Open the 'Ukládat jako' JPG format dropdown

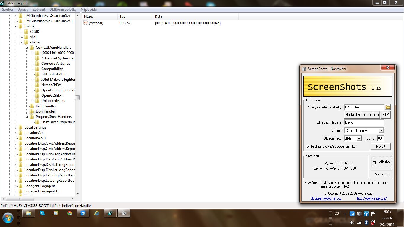tap(359, 138)
